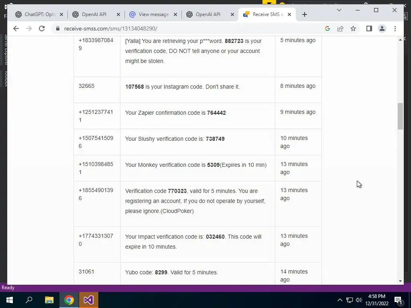Image resolution: width=411 pixels, height=308 pixels.
Task: Click the Ready status bar text
Action: tap(8, 288)
